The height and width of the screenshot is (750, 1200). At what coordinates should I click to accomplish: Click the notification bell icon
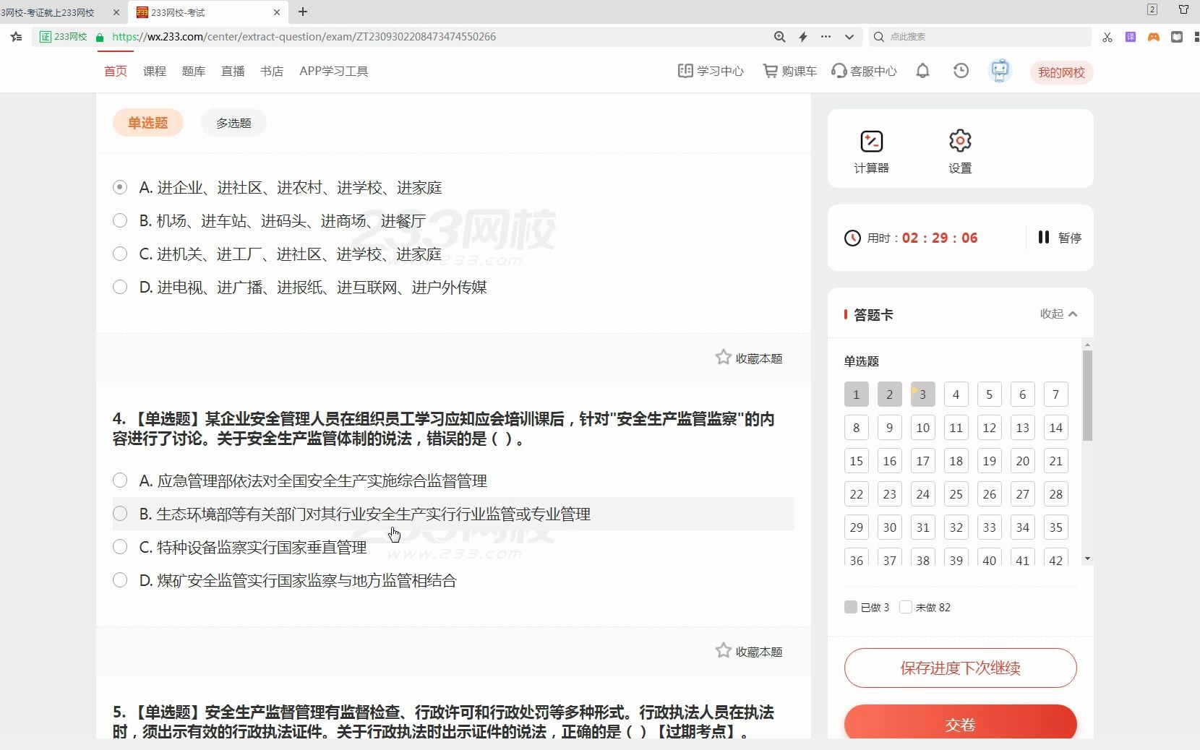[923, 70]
